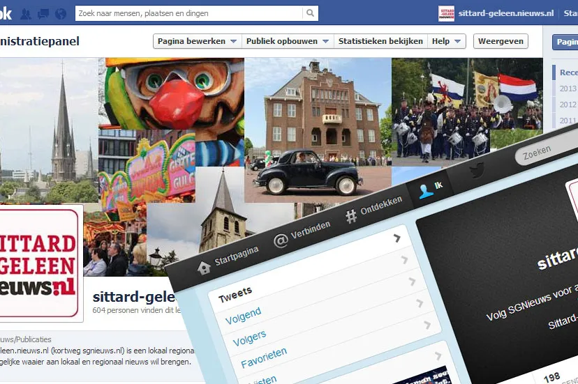Click the 'sittard-gele' page title on Facebook

135,296
